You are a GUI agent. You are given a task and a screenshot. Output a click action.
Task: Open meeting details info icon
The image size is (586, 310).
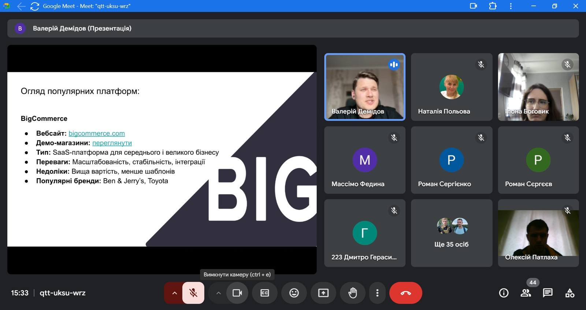504,293
